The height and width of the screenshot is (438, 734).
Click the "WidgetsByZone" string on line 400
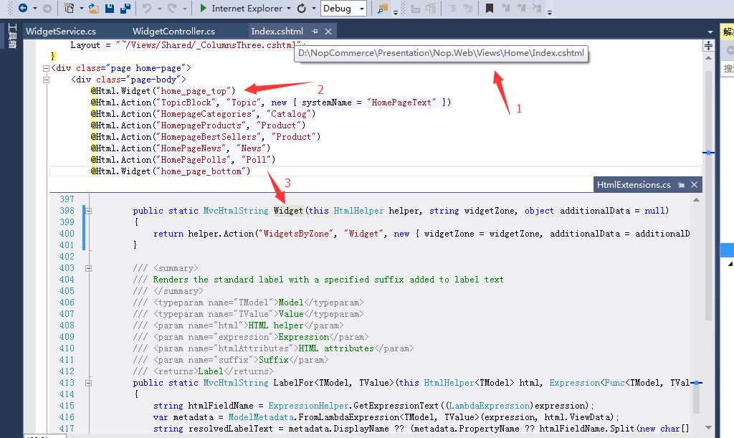[x=296, y=234]
